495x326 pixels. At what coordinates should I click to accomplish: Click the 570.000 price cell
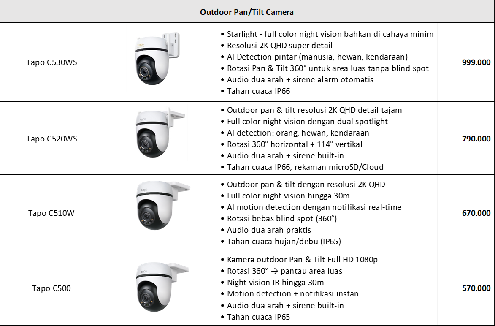pyautogui.click(x=465, y=288)
